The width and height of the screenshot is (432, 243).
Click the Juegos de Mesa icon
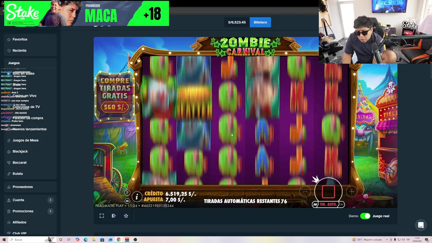click(x=9, y=140)
